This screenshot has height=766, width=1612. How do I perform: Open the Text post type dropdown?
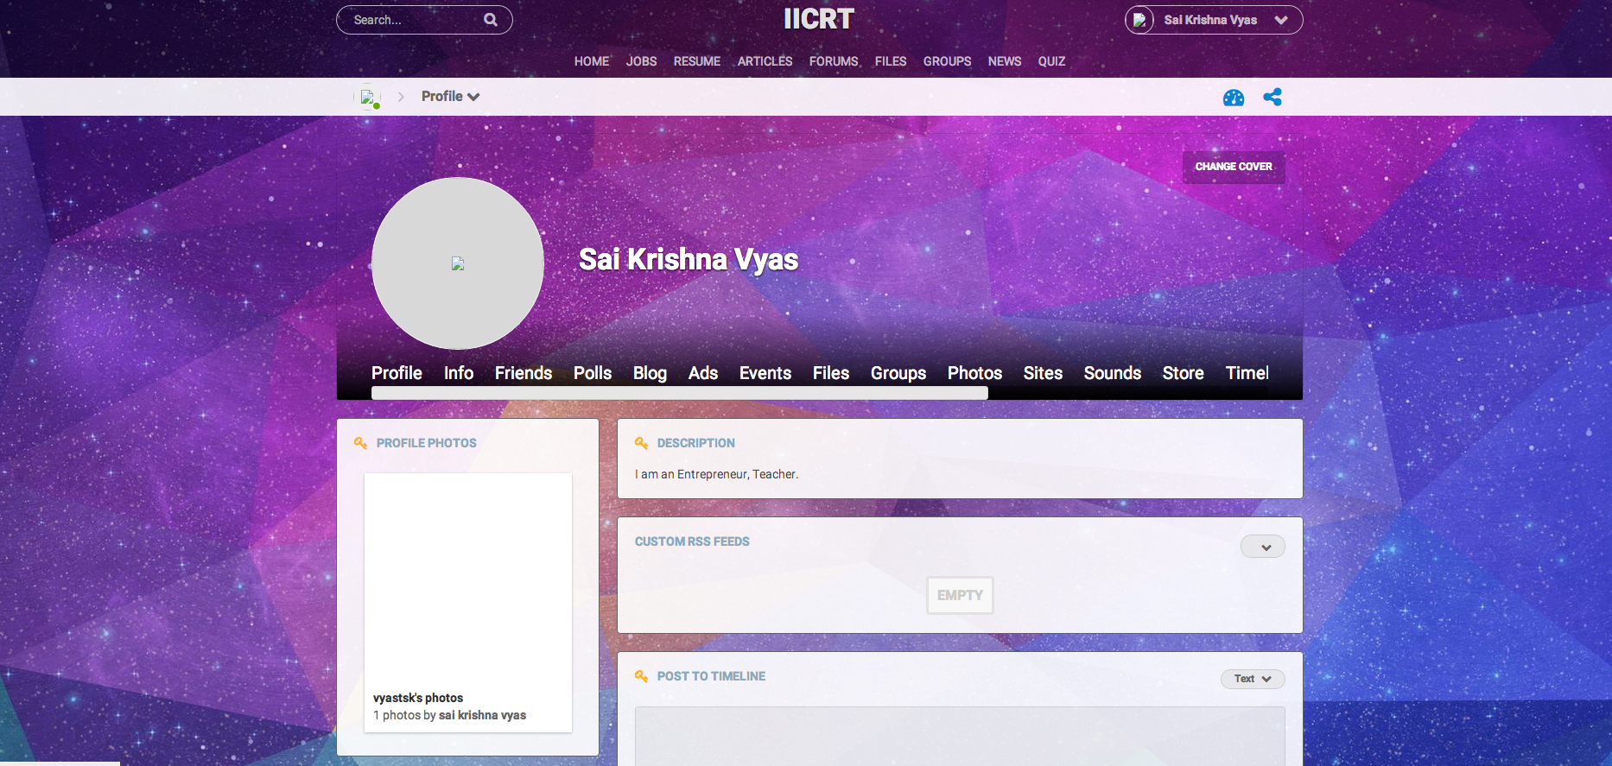(x=1253, y=679)
